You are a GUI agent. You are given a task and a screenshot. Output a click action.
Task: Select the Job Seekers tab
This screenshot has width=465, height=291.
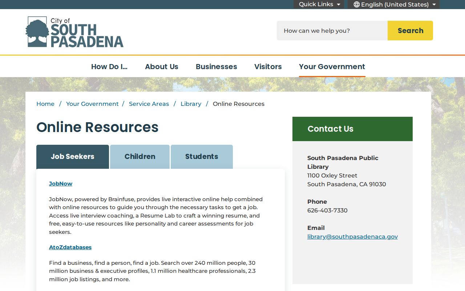tap(73, 157)
